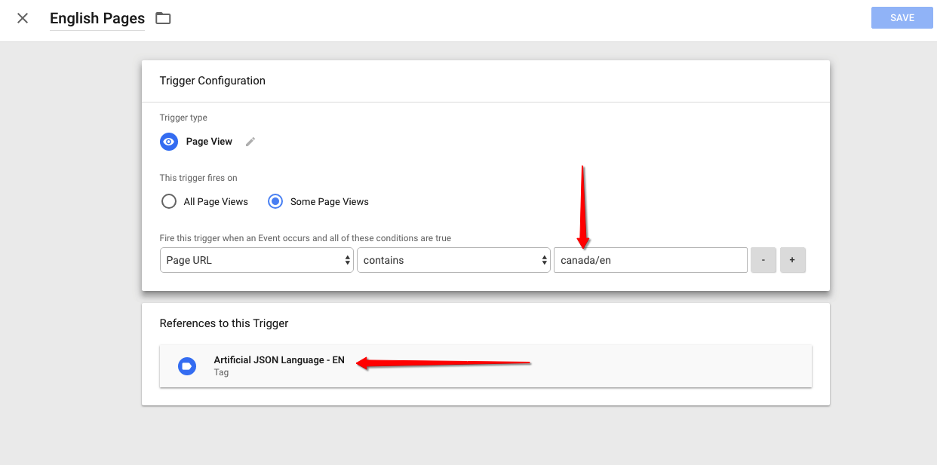Edit the English Pages trigger name
This screenshot has width=937, height=465.
click(97, 19)
